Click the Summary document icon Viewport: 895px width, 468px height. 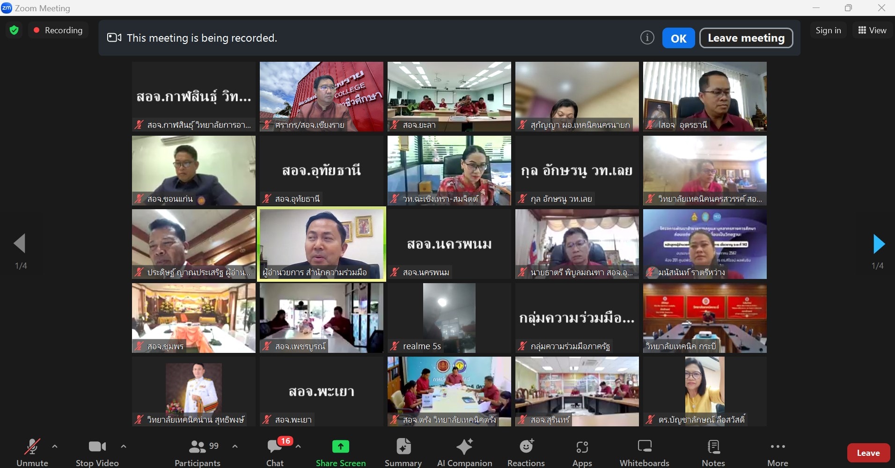pos(403,447)
